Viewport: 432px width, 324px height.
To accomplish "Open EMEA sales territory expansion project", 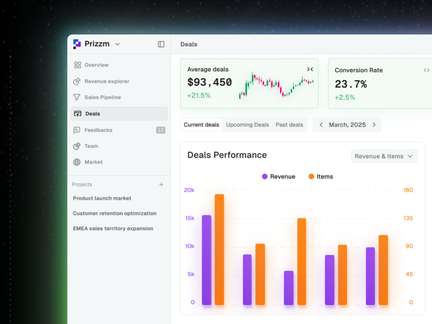I will click(x=113, y=229).
